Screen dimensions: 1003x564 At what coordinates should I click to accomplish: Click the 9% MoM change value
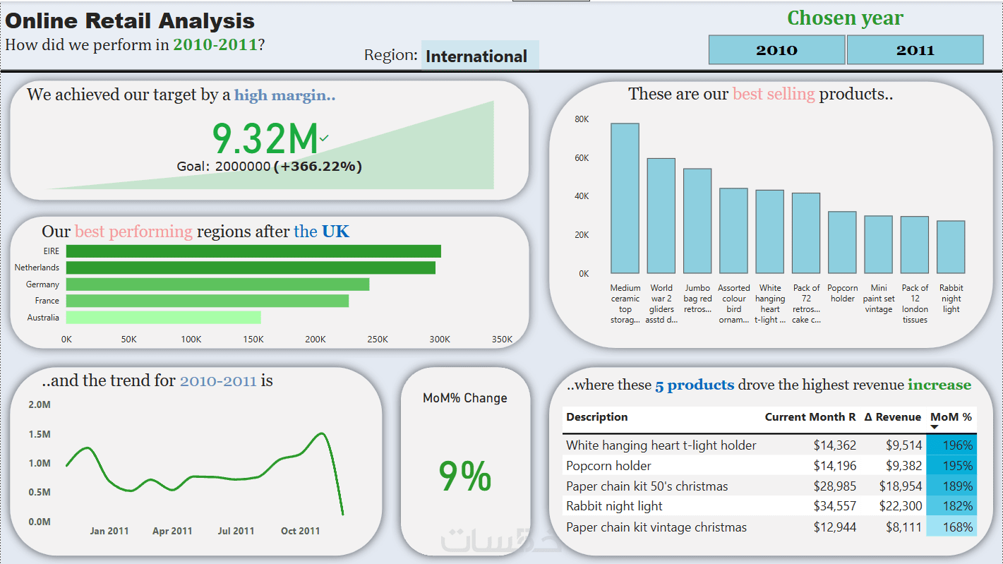click(x=465, y=476)
